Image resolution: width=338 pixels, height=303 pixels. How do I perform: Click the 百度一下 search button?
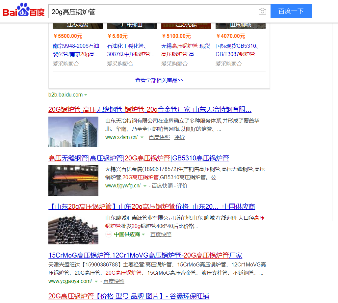(x=291, y=11)
